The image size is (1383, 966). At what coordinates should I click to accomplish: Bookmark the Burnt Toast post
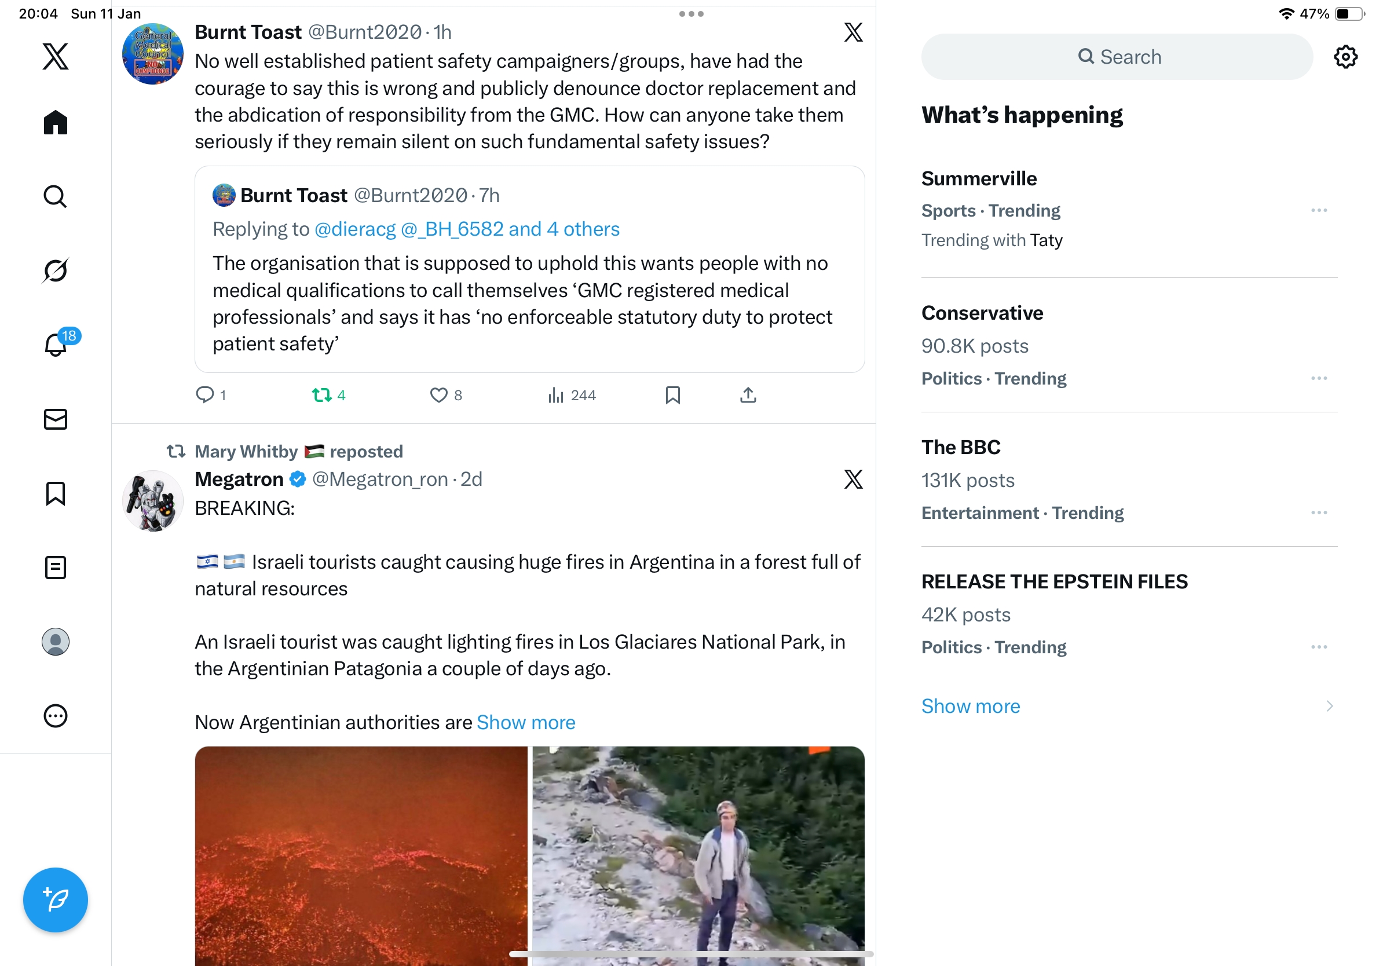click(x=672, y=395)
